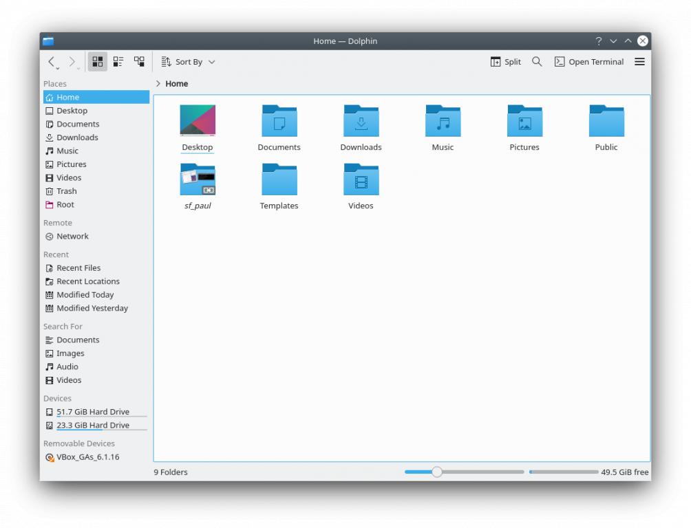The height and width of the screenshot is (528, 691).
Task: Open the Templates folder
Action: pyautogui.click(x=279, y=180)
